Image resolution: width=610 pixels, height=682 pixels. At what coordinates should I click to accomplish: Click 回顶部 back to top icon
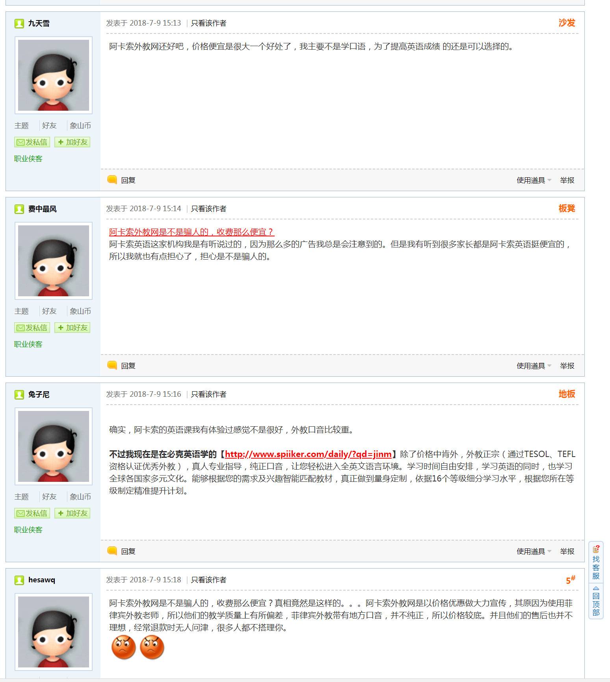596,601
